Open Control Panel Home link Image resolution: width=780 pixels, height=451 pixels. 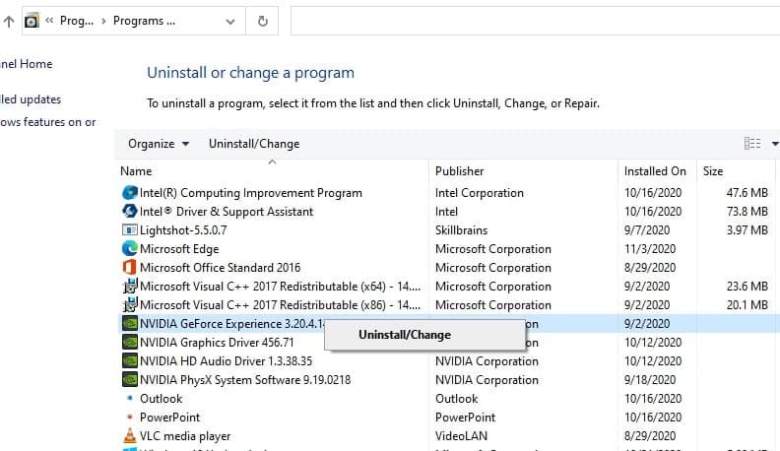tap(26, 64)
